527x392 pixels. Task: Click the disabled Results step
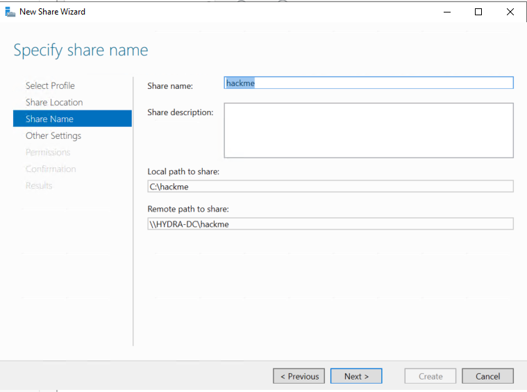39,185
